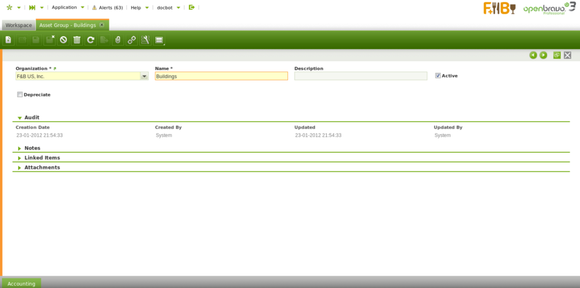Switch to the Workspace tab
Viewport: 580px width, 288px height.
(19, 25)
